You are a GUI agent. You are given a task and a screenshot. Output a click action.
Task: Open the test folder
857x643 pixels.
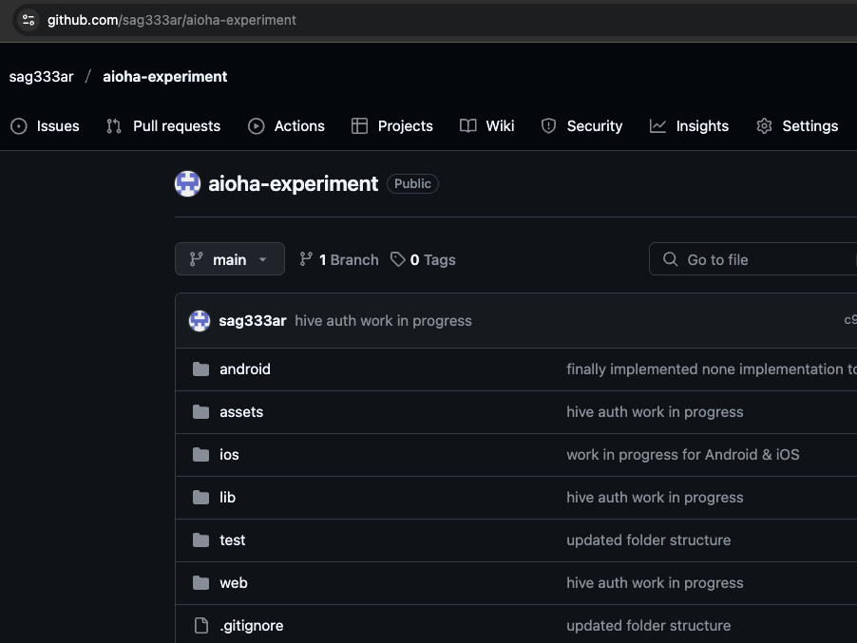(232, 540)
